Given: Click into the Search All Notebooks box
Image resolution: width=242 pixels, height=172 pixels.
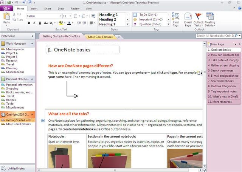Looking at the screenshot, I should (215, 36).
